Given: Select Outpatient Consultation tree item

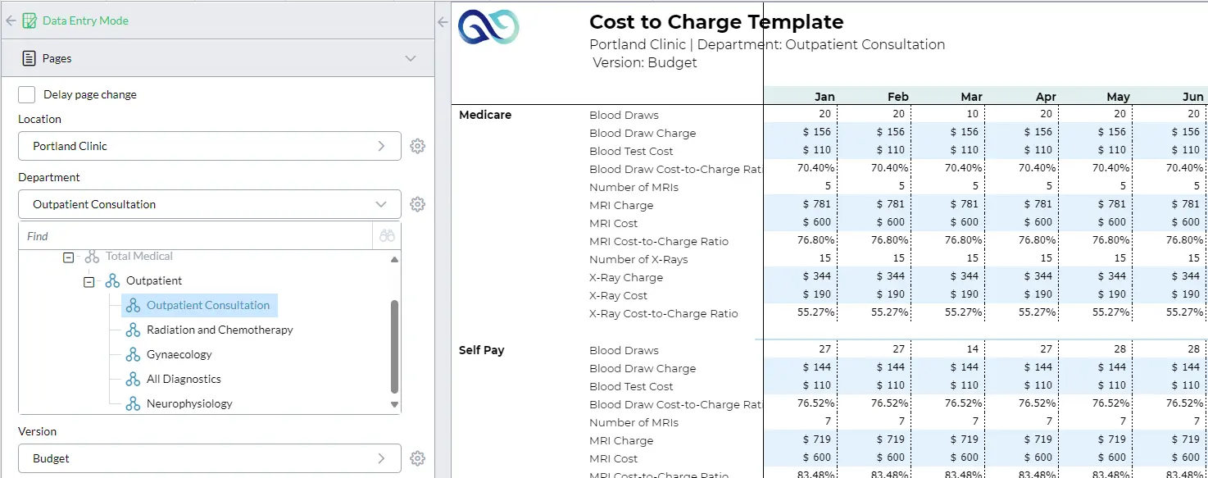Looking at the screenshot, I should tap(200, 305).
